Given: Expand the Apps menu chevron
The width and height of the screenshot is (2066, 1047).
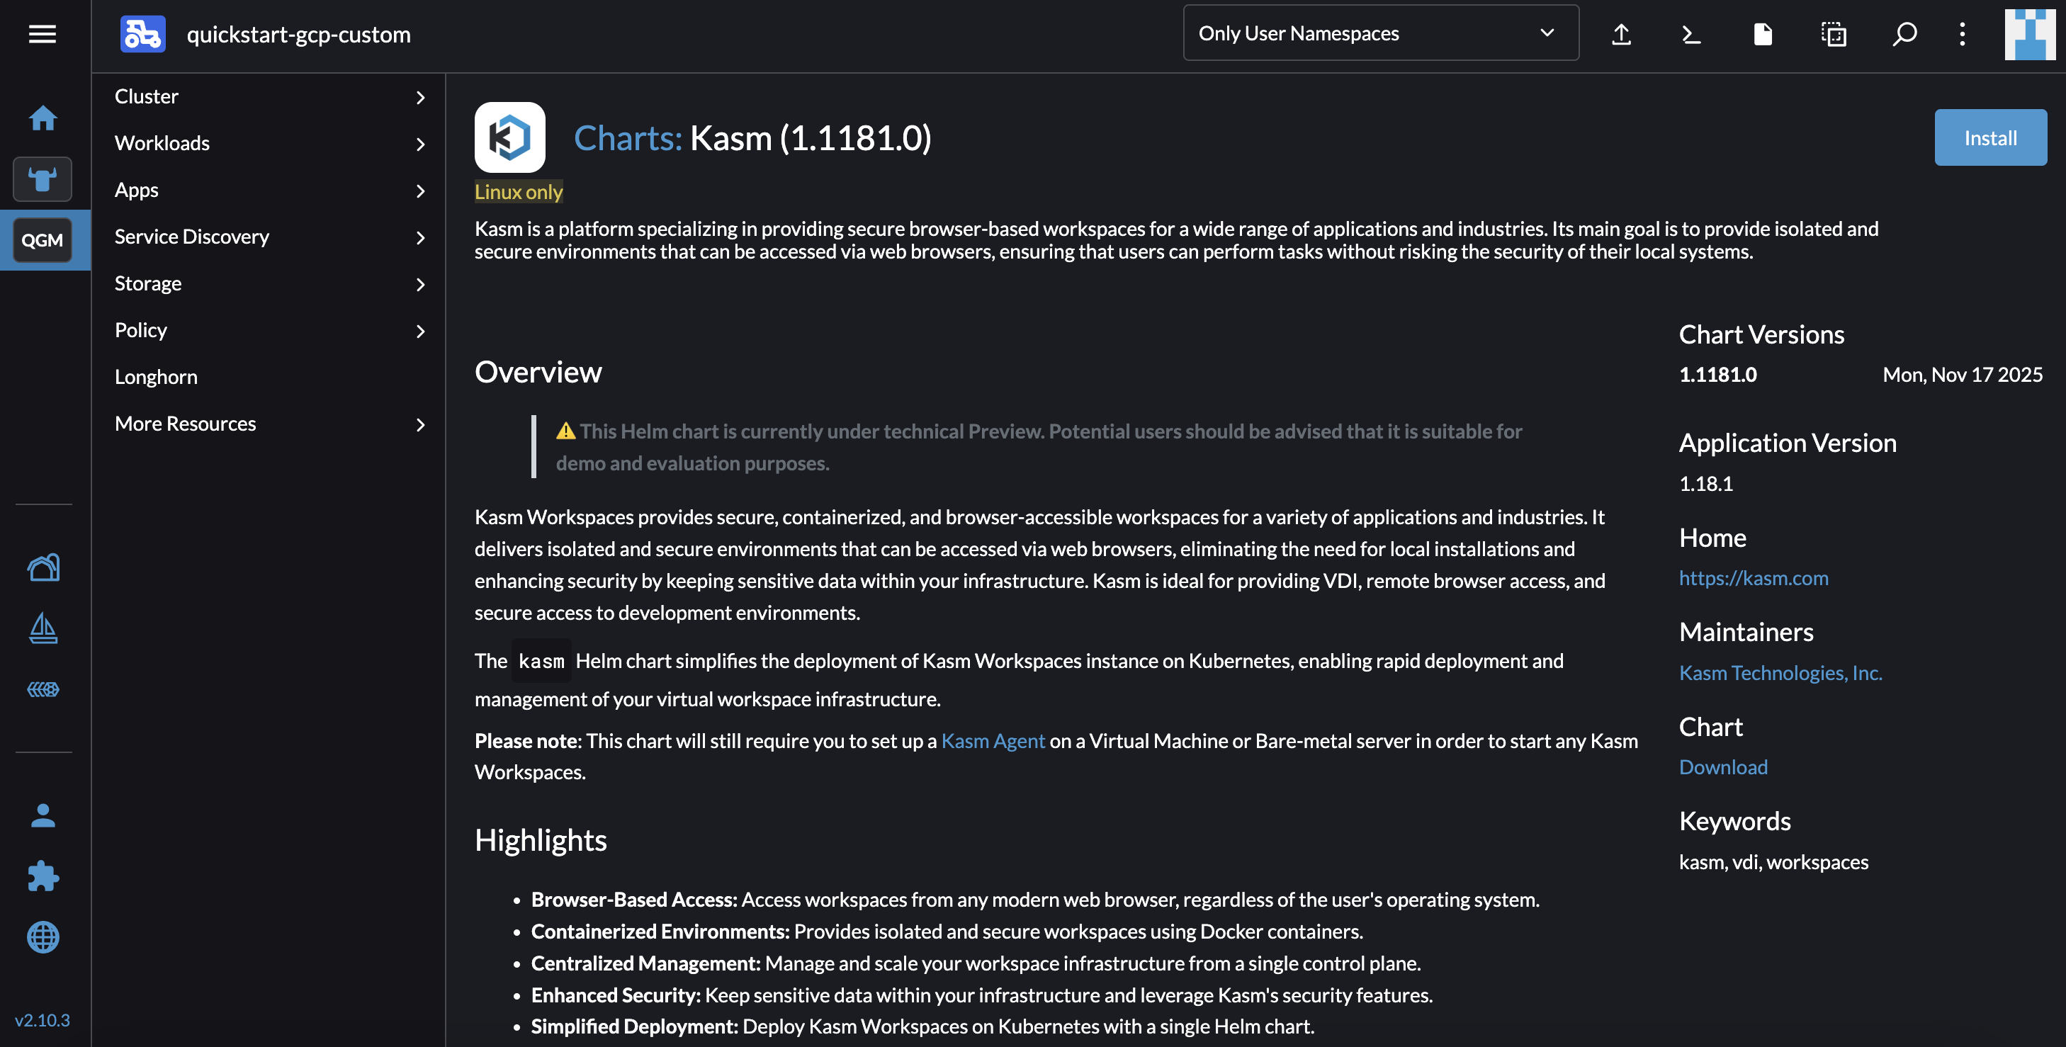Looking at the screenshot, I should point(420,190).
